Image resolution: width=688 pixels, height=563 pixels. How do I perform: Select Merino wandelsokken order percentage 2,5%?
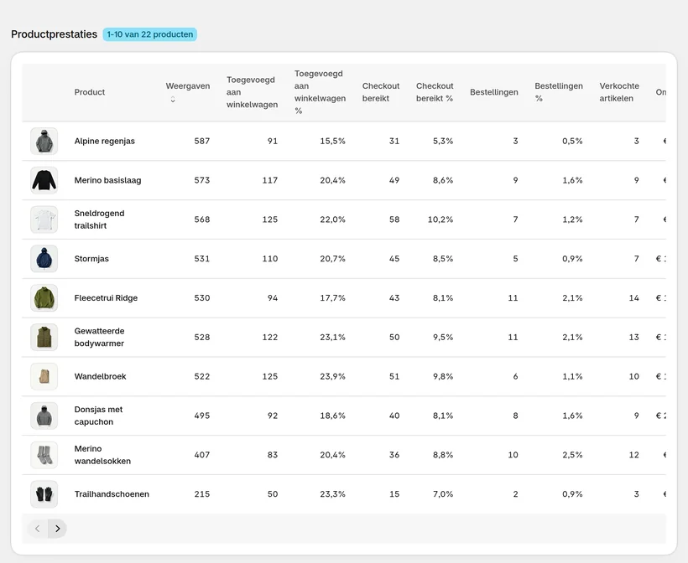[572, 455]
